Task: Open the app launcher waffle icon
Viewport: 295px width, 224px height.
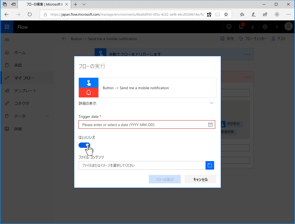Action: (x=7, y=27)
